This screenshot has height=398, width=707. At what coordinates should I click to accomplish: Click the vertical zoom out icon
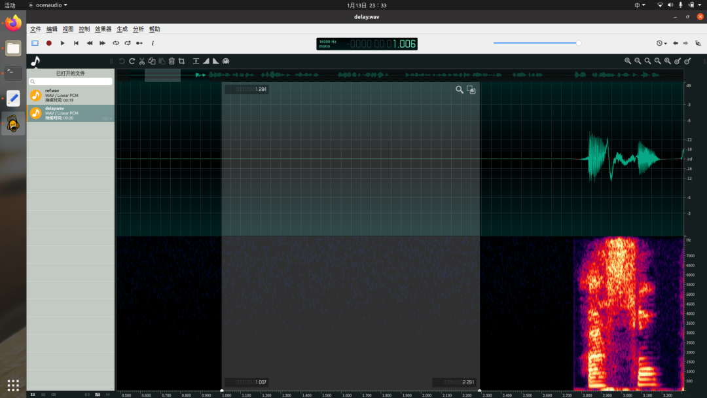click(x=687, y=61)
